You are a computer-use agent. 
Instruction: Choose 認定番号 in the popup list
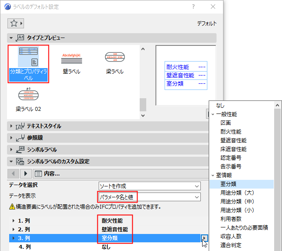point(231,158)
